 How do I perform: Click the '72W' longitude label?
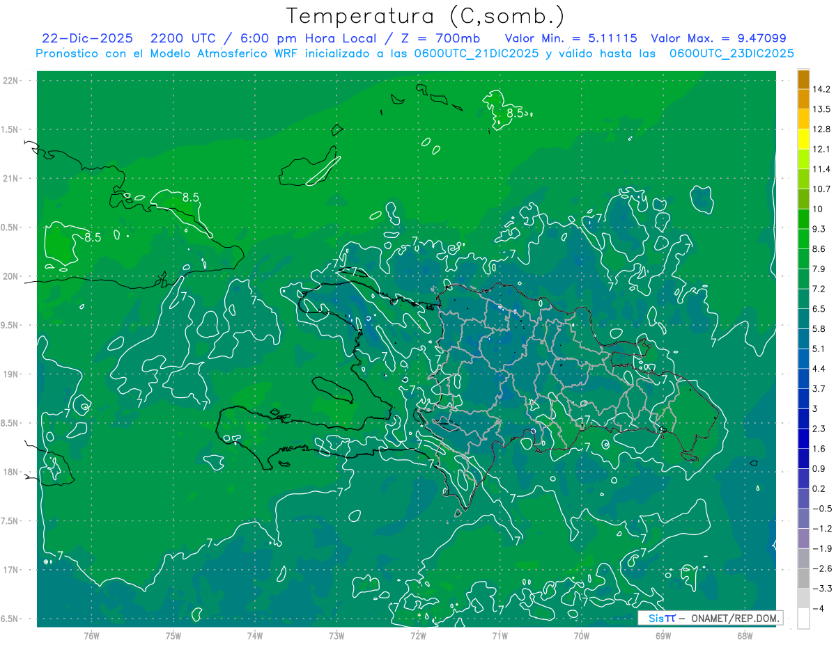click(x=418, y=636)
